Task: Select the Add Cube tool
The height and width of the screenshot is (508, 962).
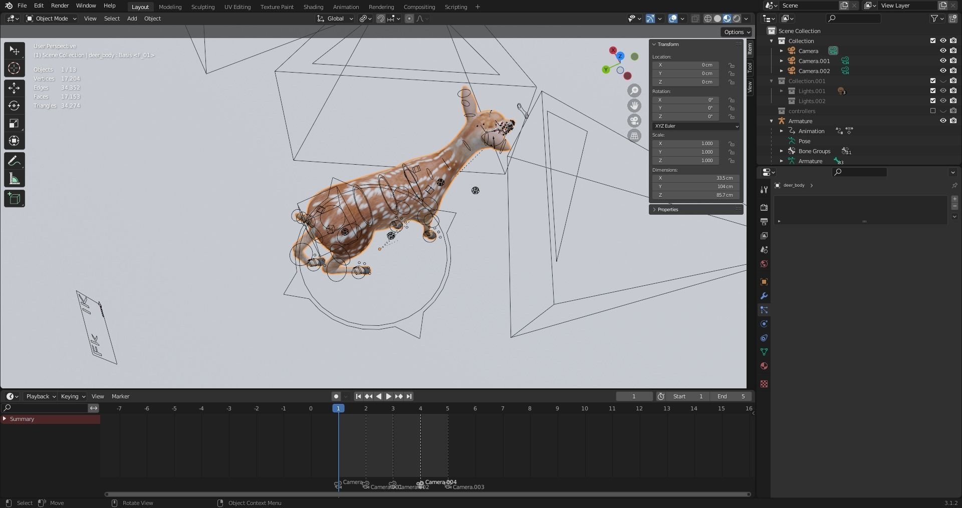Action: coord(15,199)
